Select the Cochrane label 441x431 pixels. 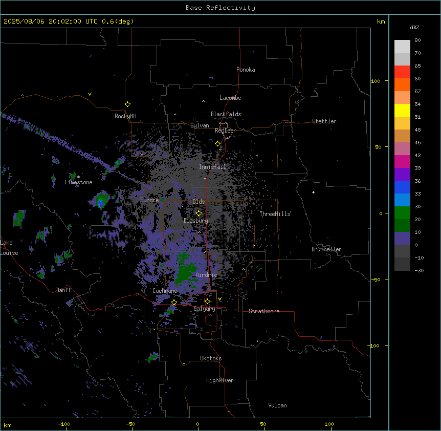pos(165,291)
